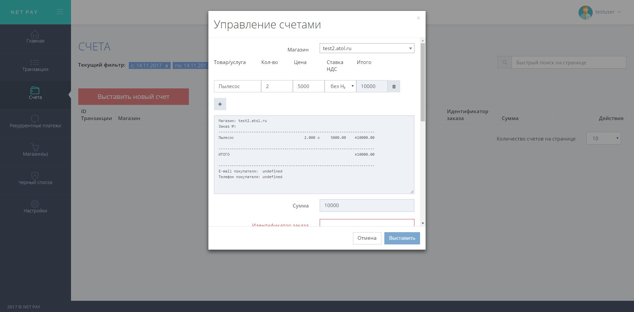Click the Товар/услуга column label

point(230,62)
